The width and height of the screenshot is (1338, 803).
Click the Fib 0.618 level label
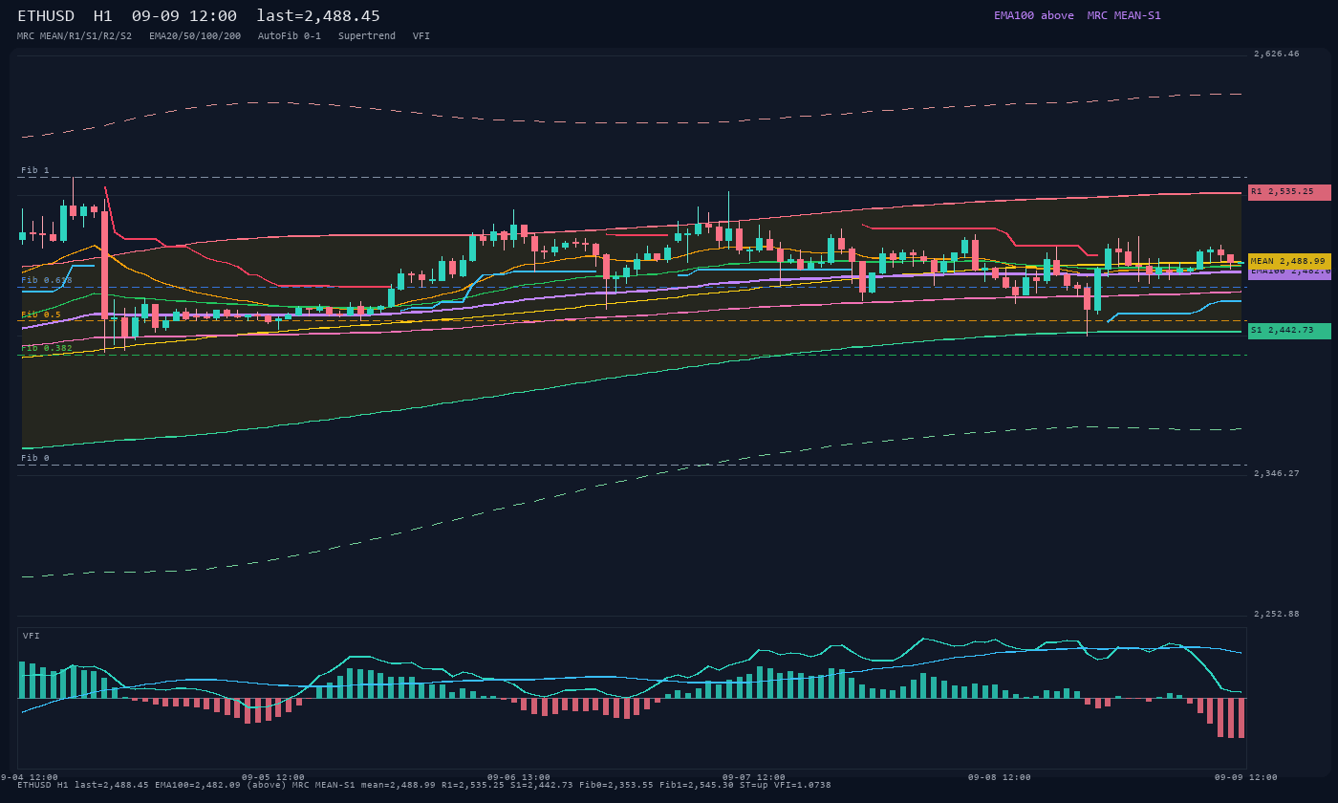(x=47, y=280)
